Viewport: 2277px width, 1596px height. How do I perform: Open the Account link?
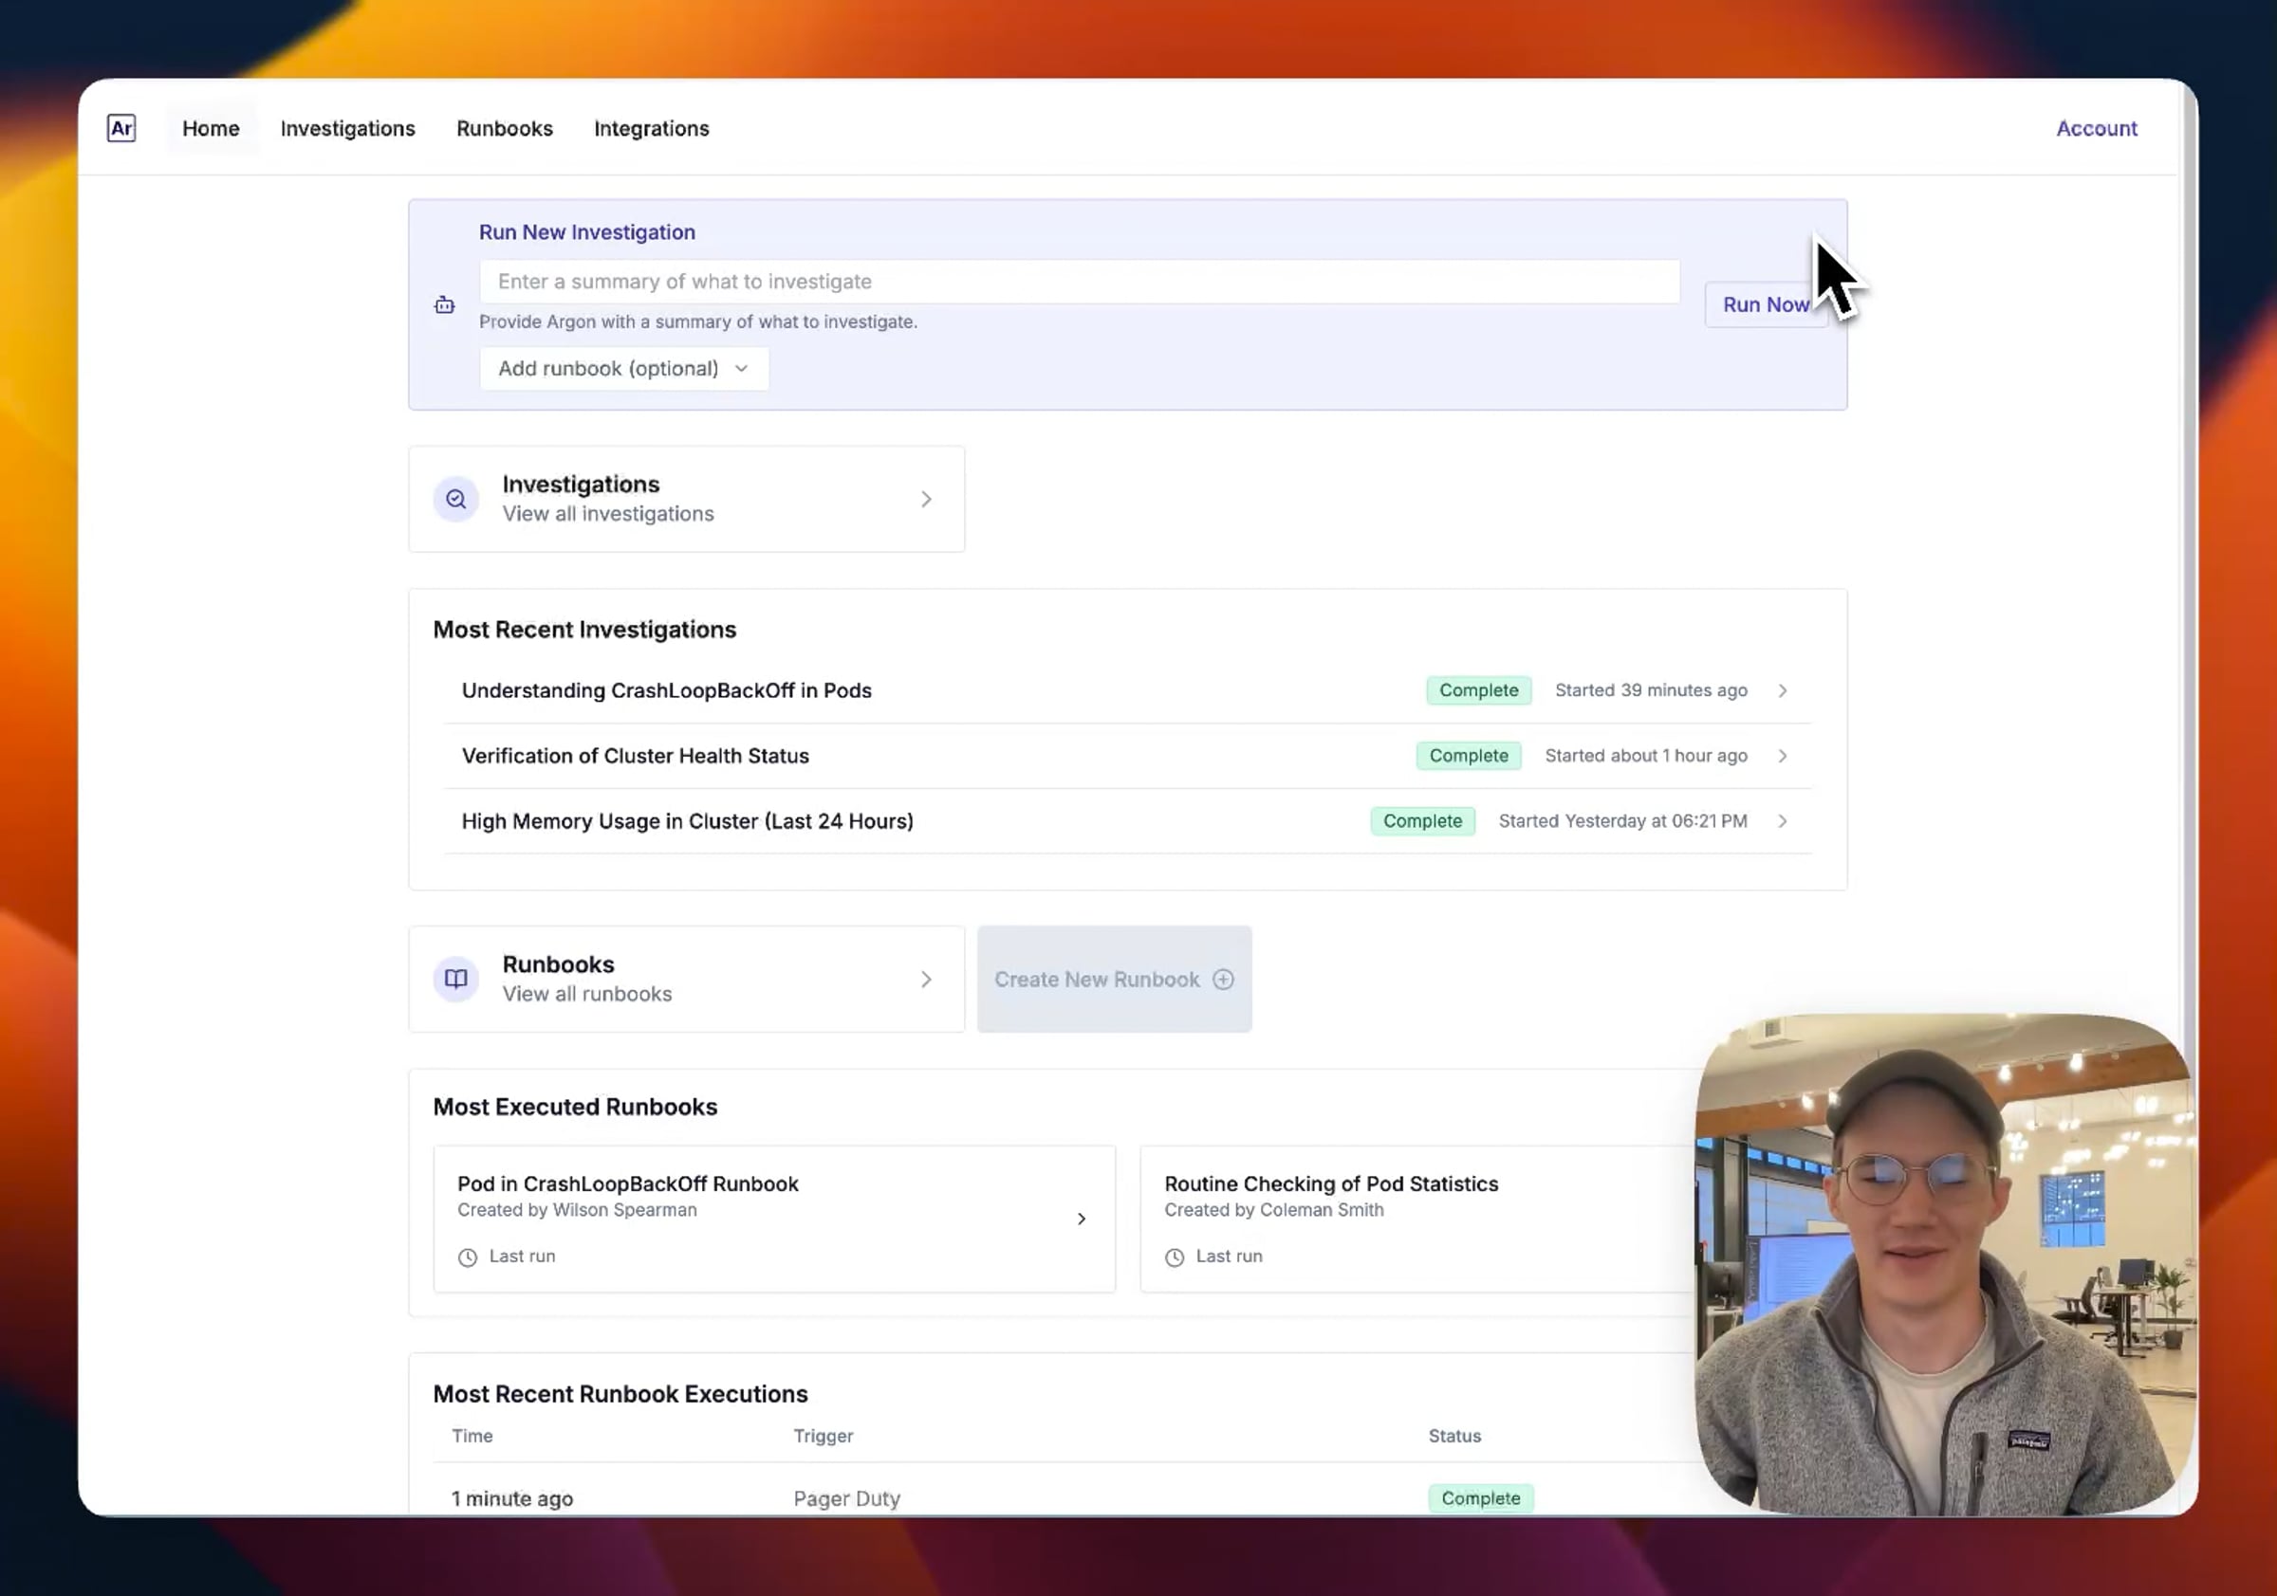2096,129
